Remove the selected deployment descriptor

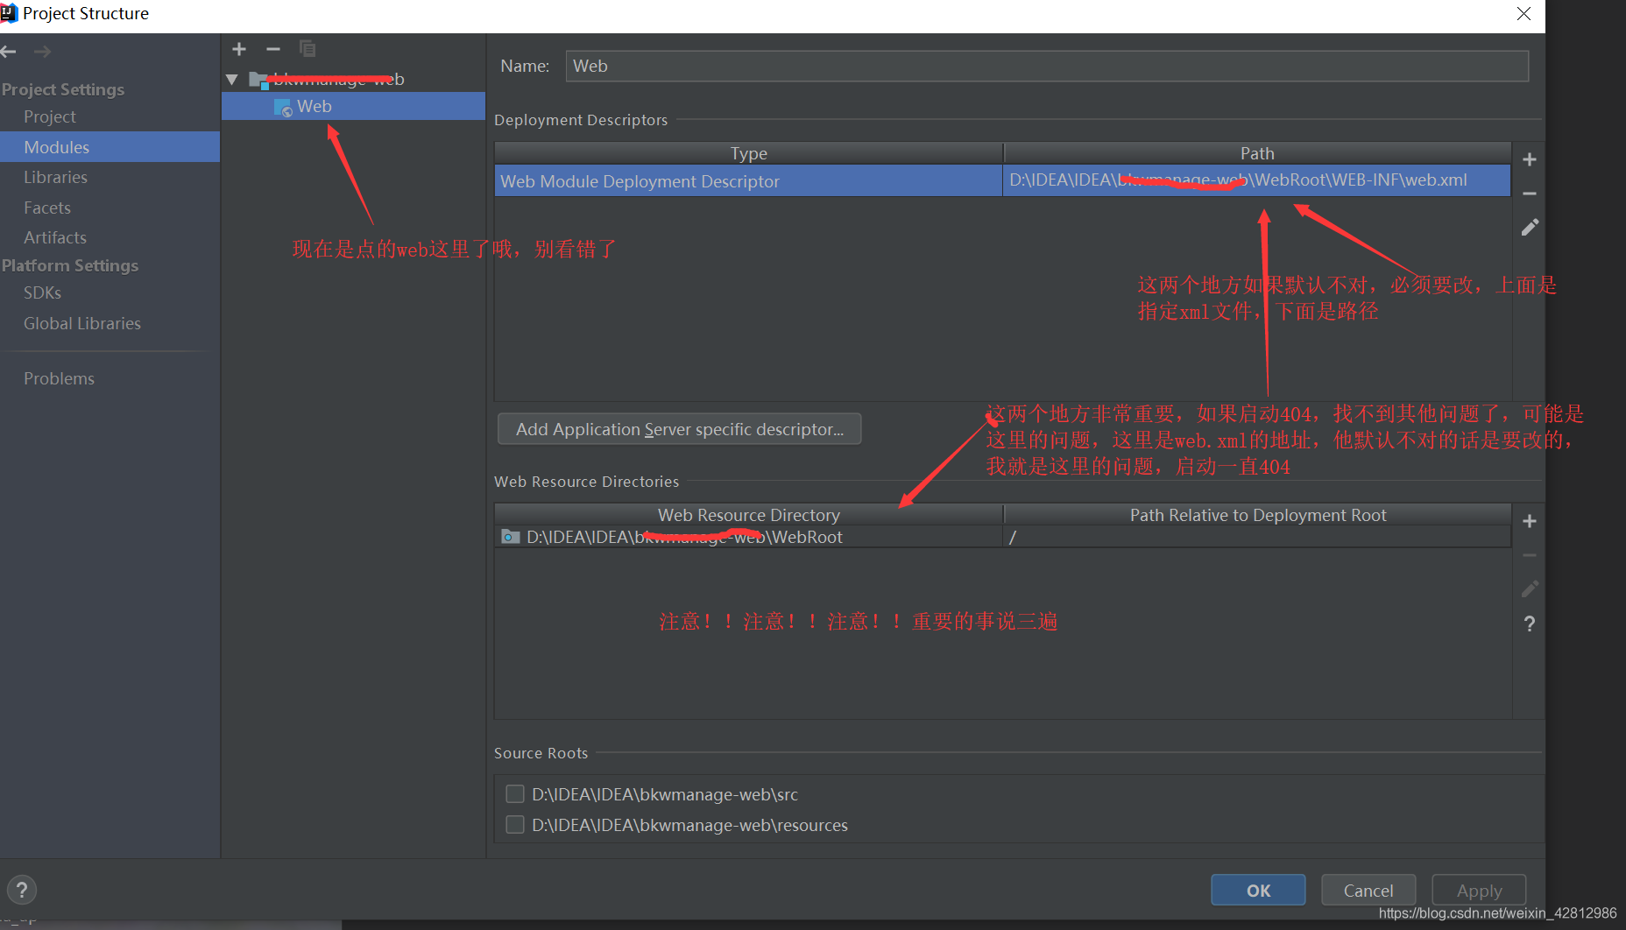[x=1530, y=194]
